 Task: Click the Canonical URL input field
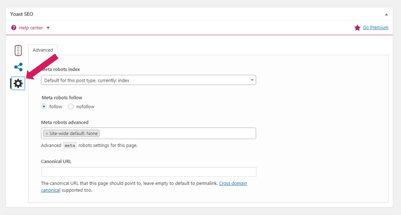[x=149, y=172]
